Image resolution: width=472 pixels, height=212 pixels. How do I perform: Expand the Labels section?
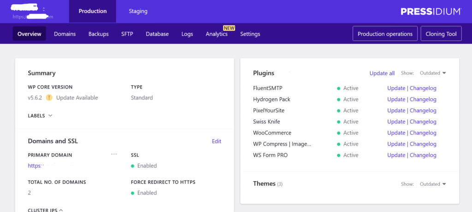(40, 116)
